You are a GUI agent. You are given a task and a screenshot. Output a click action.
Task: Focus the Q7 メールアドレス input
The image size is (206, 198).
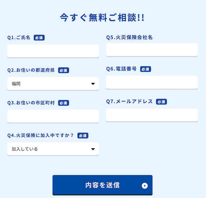[x=152, y=115]
